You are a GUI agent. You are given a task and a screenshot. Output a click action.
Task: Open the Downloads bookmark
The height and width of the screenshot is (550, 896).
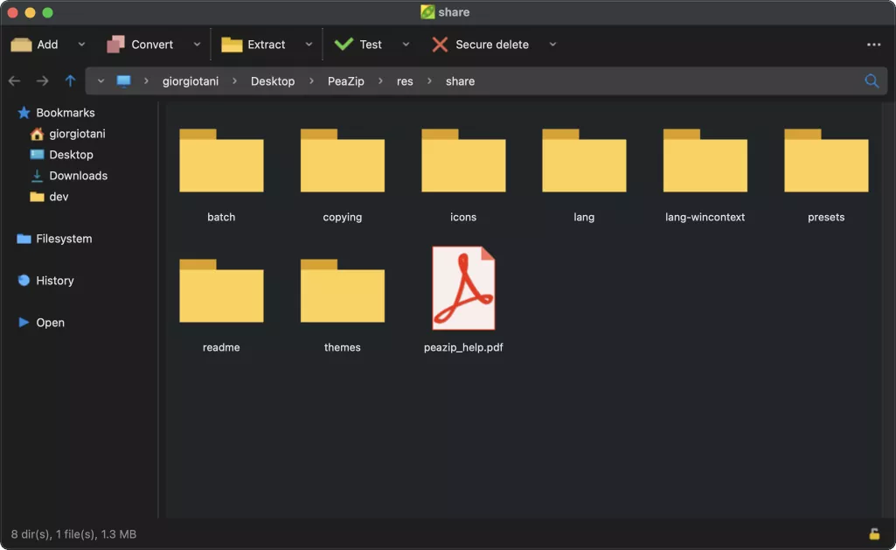(x=68, y=176)
